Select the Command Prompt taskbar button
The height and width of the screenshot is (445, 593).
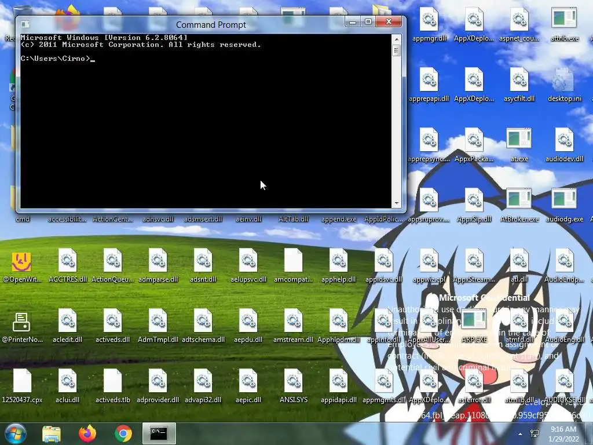click(x=159, y=433)
